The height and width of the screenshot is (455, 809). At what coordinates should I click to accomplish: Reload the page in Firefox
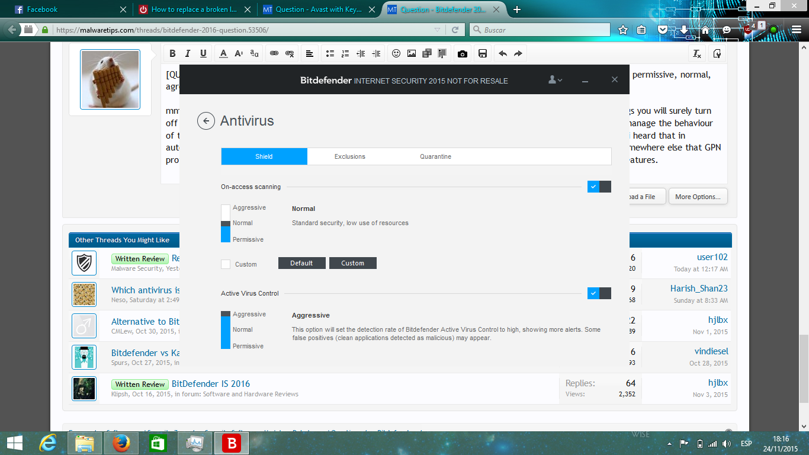(x=455, y=30)
